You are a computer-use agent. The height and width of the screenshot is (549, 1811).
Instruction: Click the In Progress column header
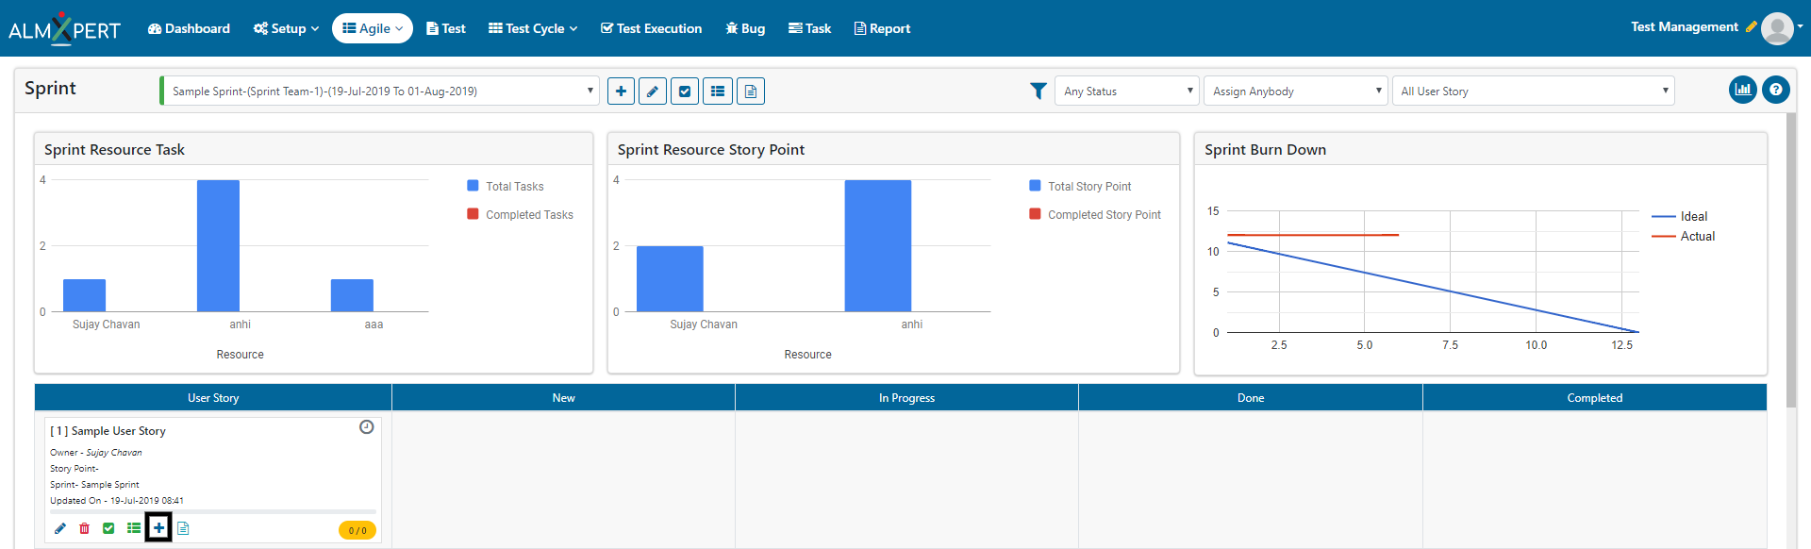point(906,397)
